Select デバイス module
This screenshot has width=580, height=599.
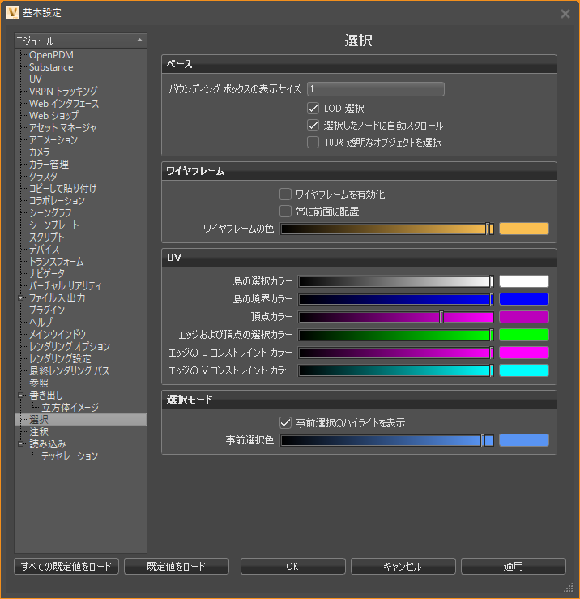click(45, 250)
